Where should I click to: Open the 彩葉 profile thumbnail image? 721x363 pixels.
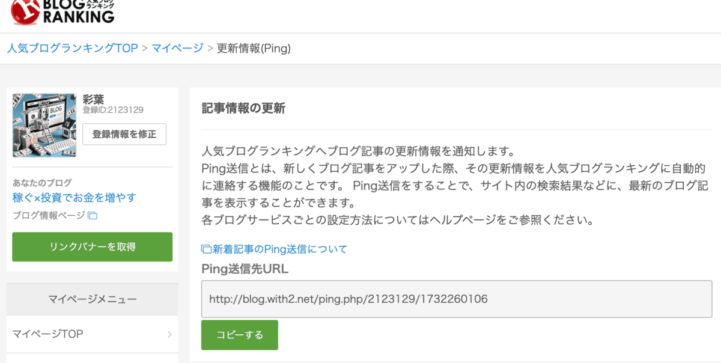tap(44, 125)
